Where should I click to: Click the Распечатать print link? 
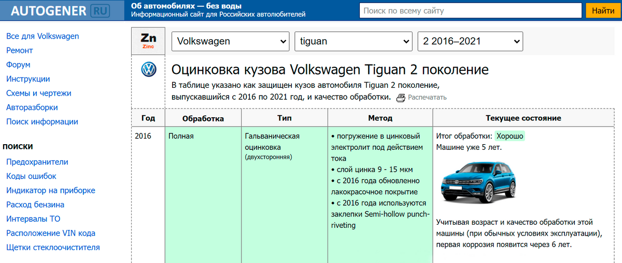[427, 98]
